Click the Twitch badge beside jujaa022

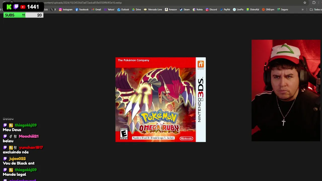(5, 159)
